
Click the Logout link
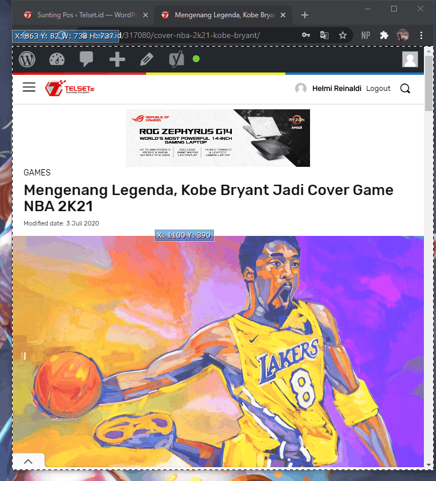pos(378,89)
